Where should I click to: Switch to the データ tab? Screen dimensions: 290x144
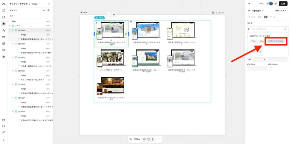click(x=272, y=17)
